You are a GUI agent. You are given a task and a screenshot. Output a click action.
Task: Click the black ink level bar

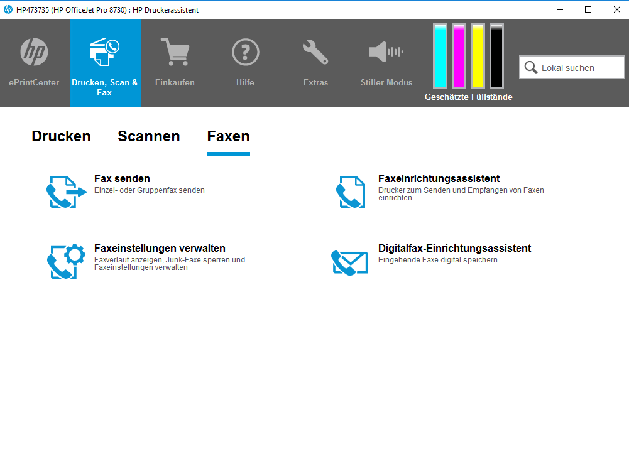click(x=496, y=56)
